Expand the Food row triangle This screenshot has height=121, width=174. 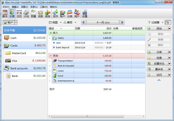tap(50, 76)
